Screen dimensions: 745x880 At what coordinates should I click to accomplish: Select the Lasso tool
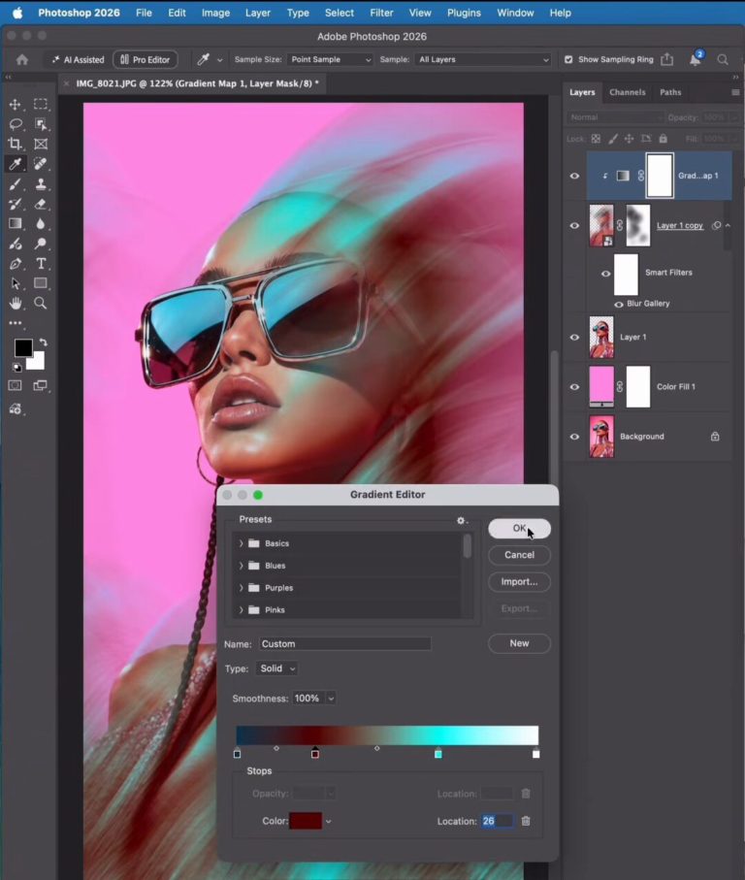(16, 124)
